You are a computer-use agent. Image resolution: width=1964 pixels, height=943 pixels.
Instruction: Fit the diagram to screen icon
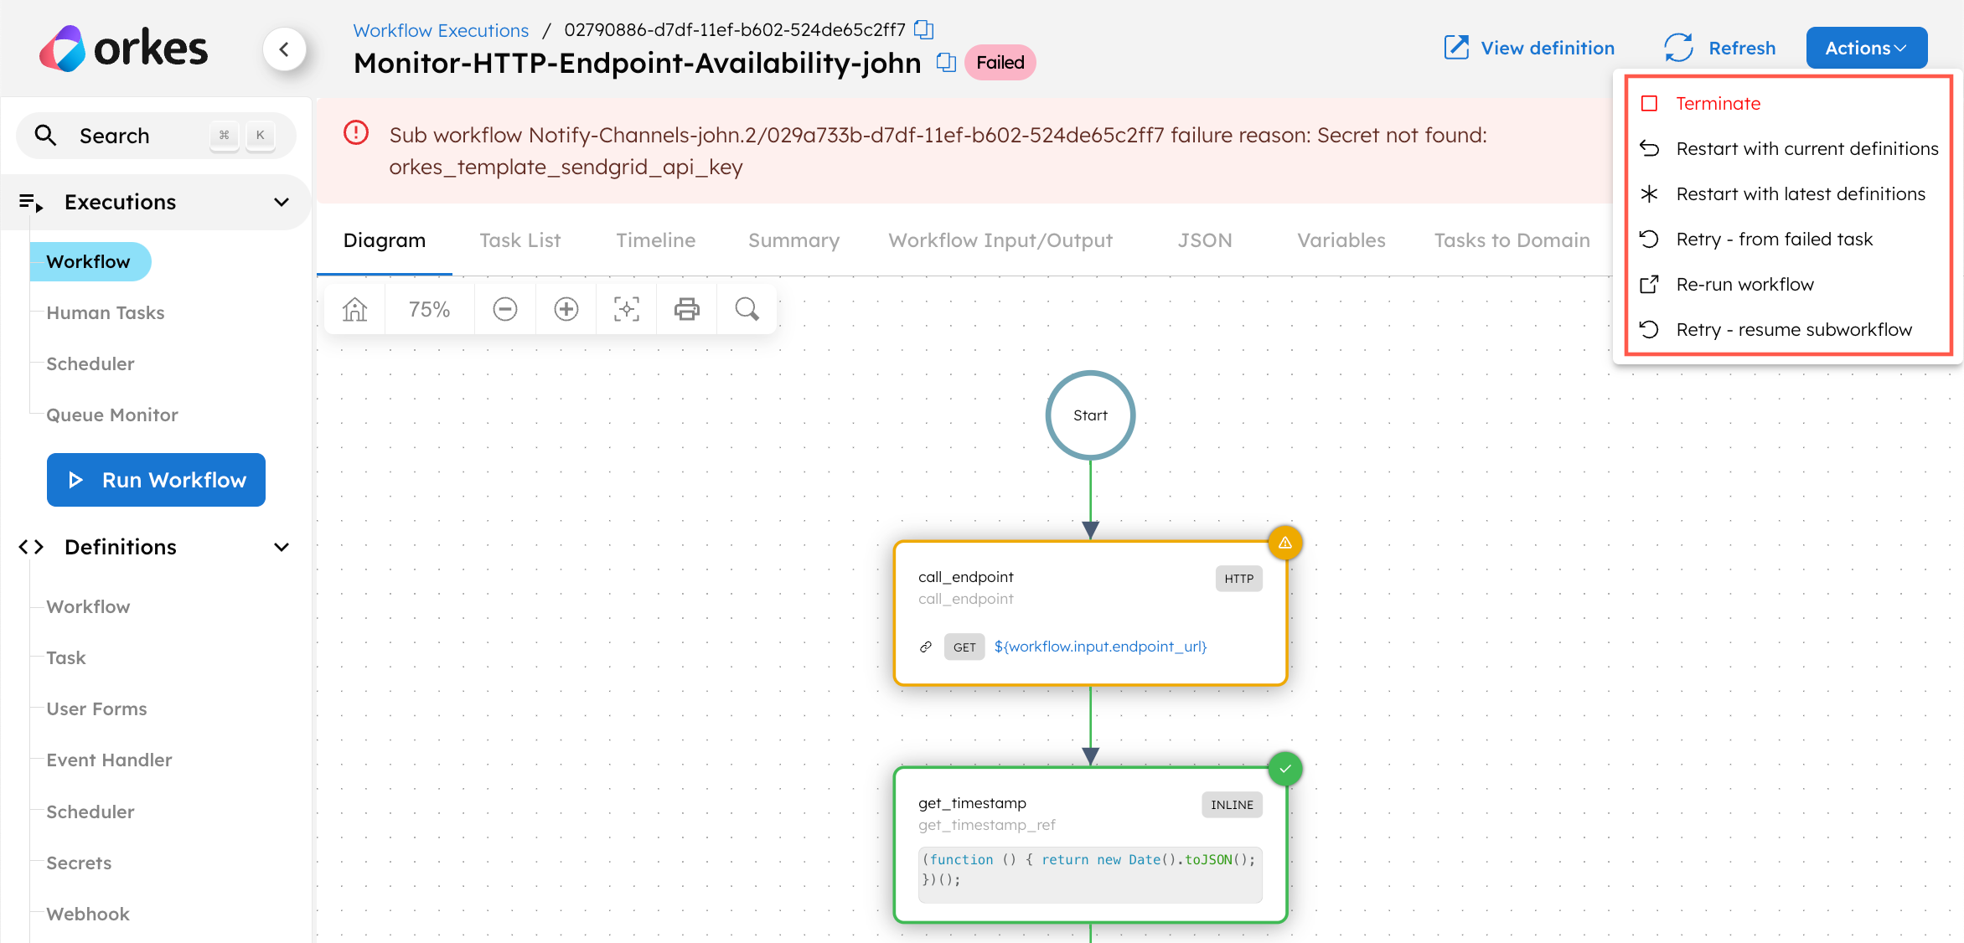pos(627,310)
